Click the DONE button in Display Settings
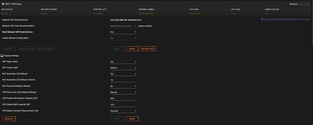This screenshot has height=125, width=313. pyautogui.click(x=132, y=119)
